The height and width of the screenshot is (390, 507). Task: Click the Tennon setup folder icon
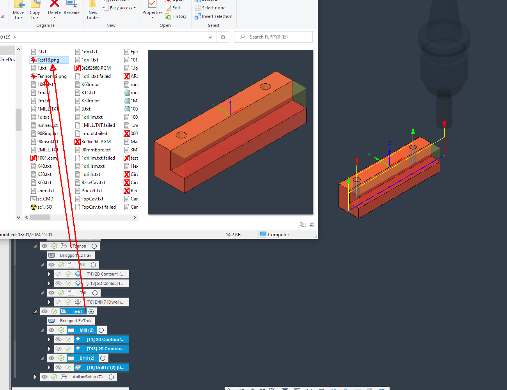point(64,246)
